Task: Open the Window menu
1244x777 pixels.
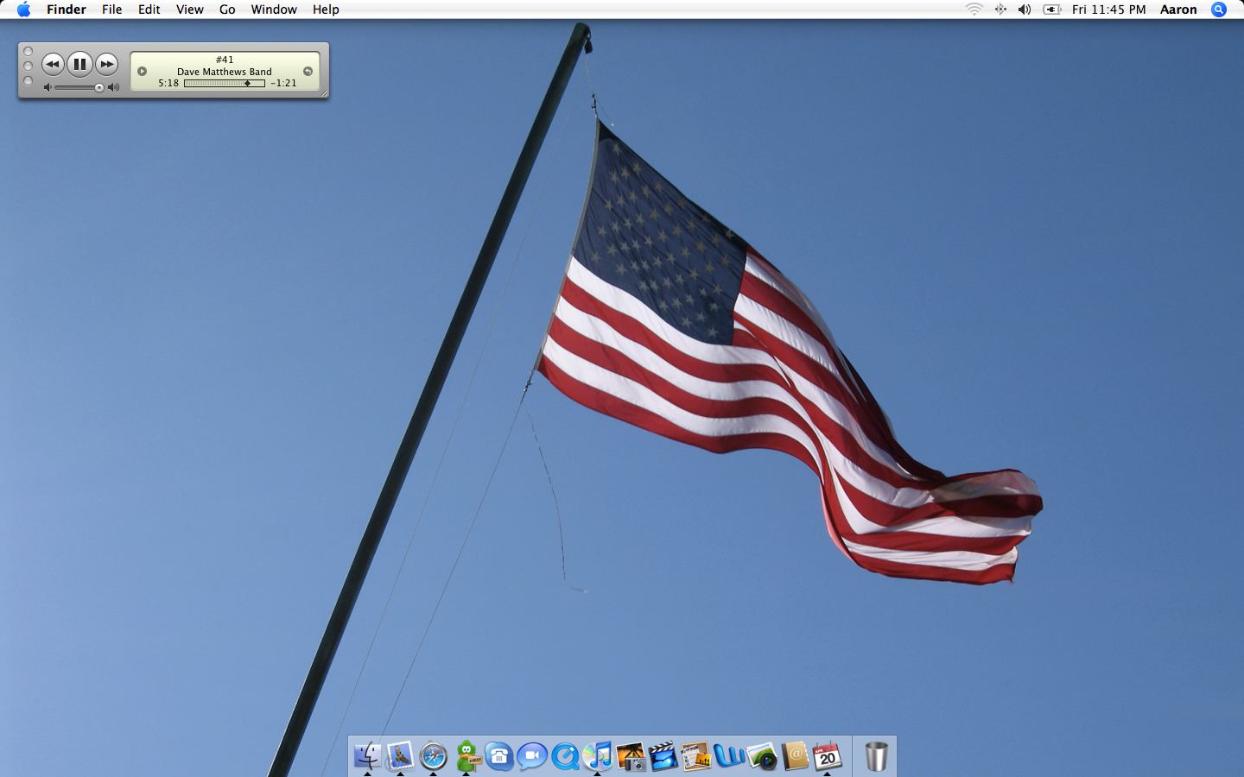Action: 274,9
